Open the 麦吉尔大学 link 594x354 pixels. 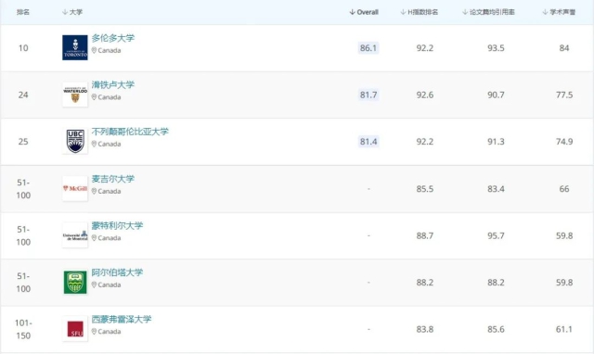coord(113,179)
